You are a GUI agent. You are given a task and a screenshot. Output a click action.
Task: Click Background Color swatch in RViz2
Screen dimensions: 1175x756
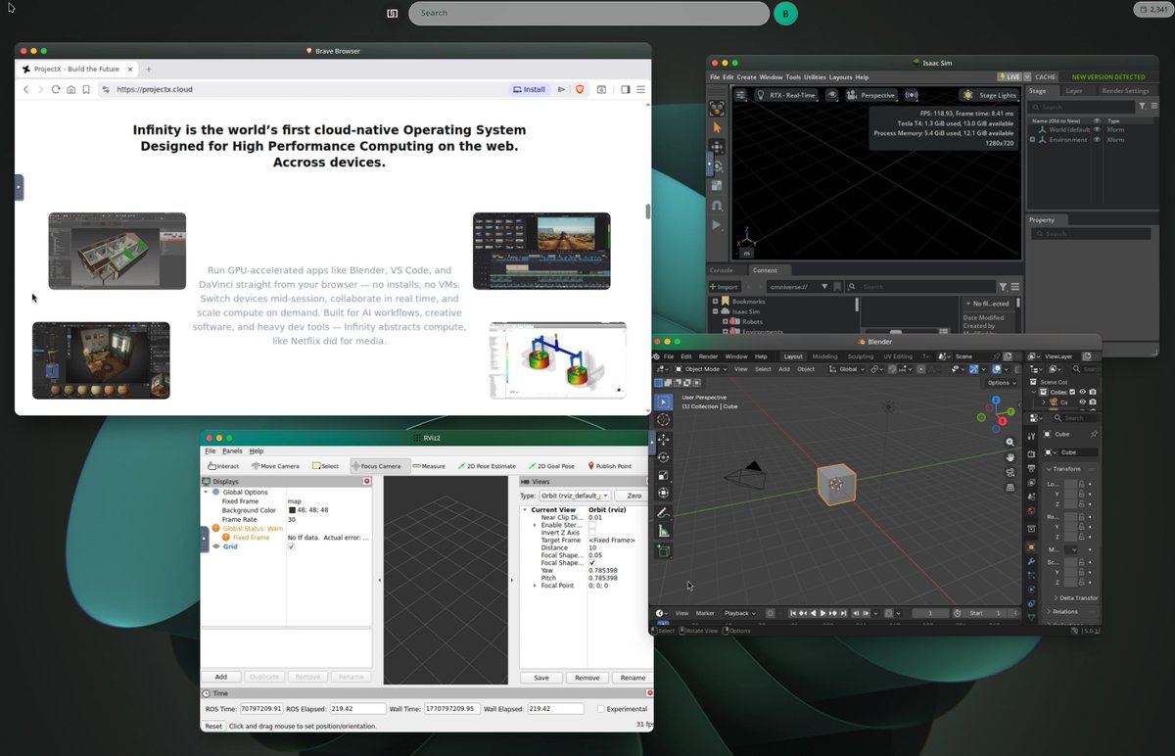(x=291, y=510)
